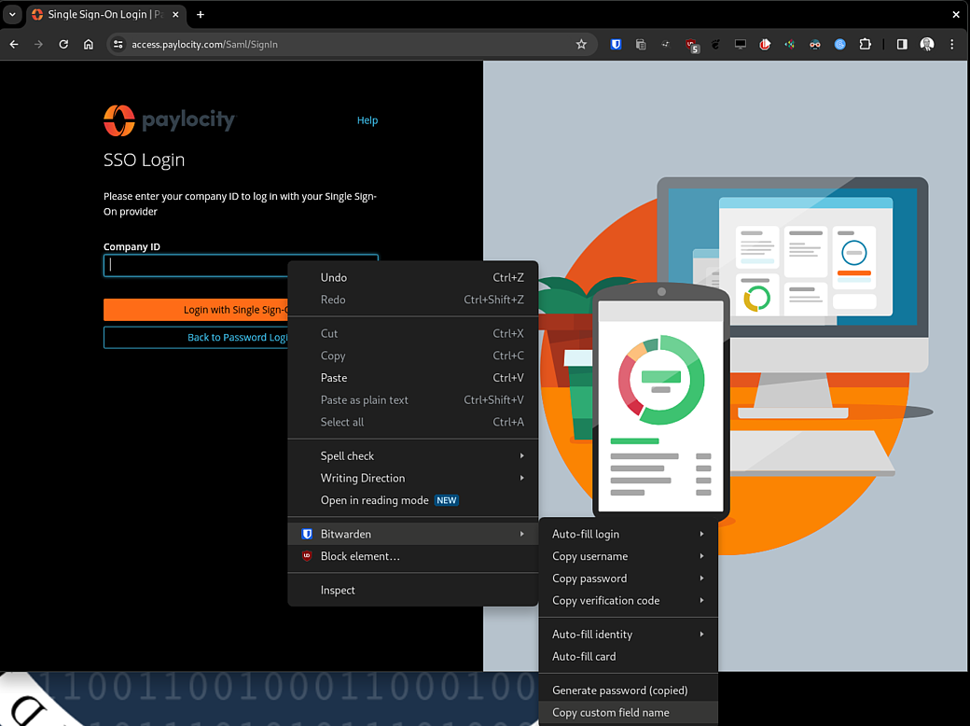Choose Paste from the context menu
970x726 pixels.
pos(334,378)
